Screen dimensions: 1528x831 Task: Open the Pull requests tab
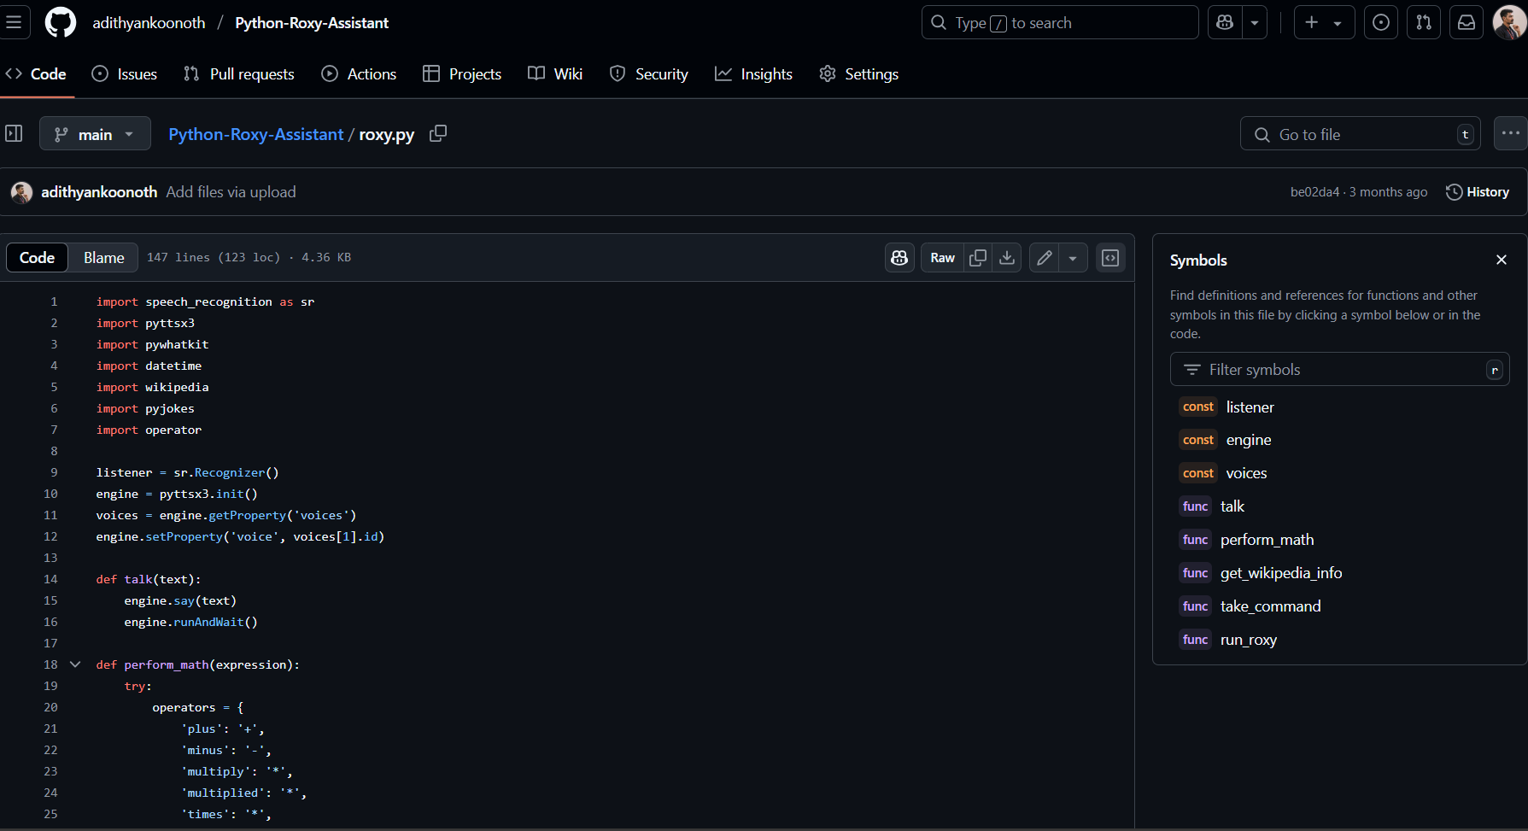tap(239, 74)
